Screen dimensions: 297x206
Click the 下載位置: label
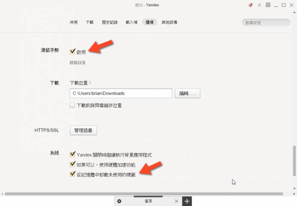[x=81, y=83]
